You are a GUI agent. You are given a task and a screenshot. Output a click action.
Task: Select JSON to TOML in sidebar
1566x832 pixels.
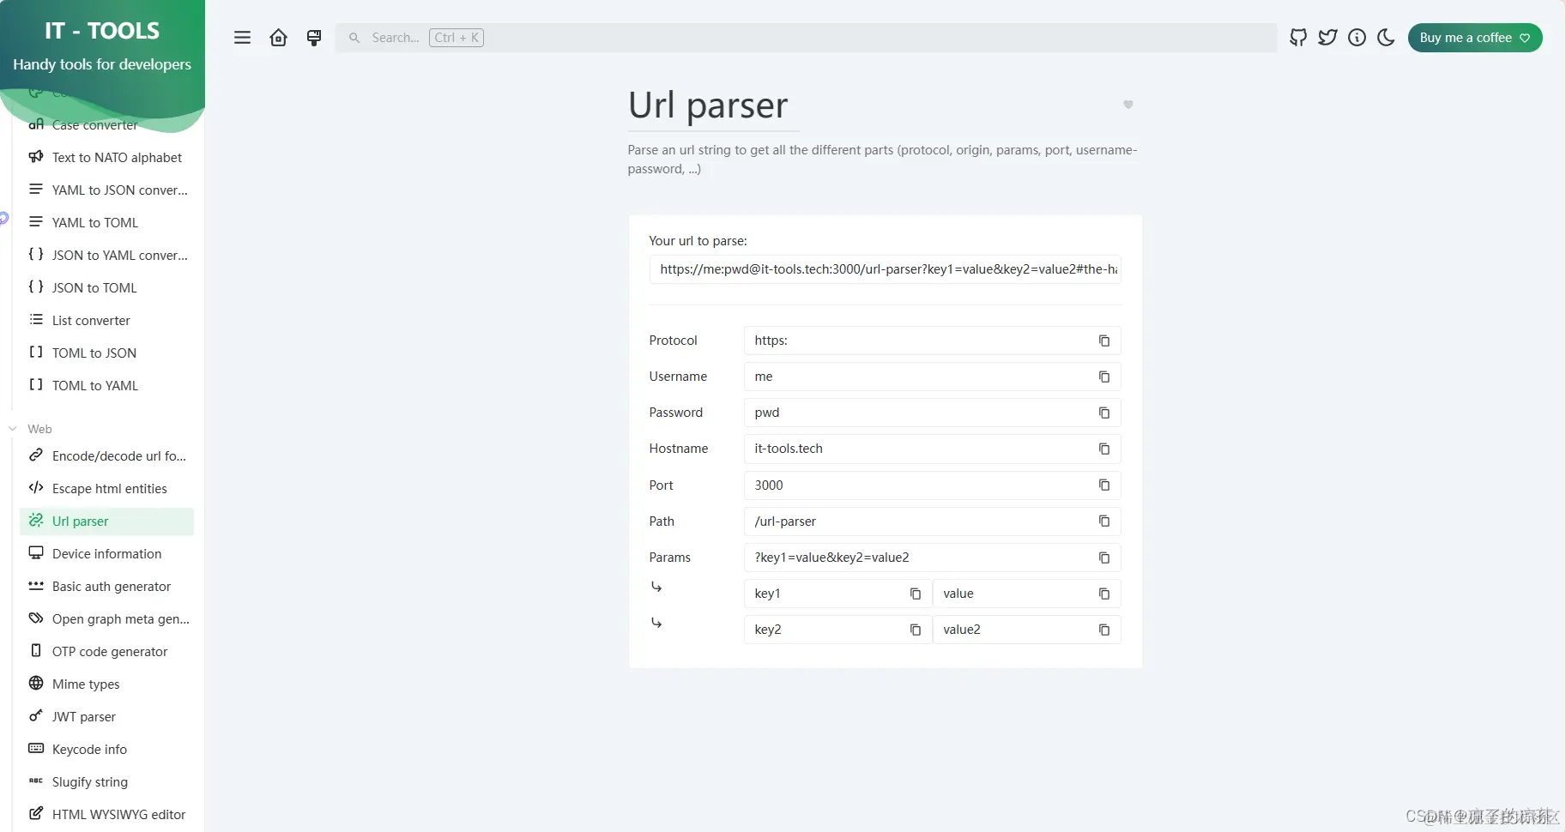tap(106, 288)
